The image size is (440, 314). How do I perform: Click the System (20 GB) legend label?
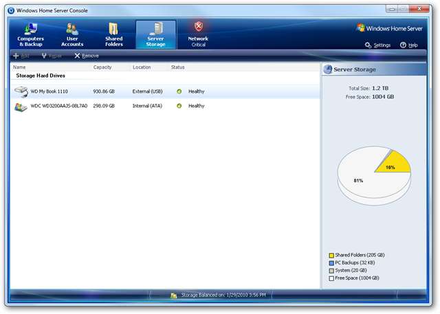pos(351,270)
